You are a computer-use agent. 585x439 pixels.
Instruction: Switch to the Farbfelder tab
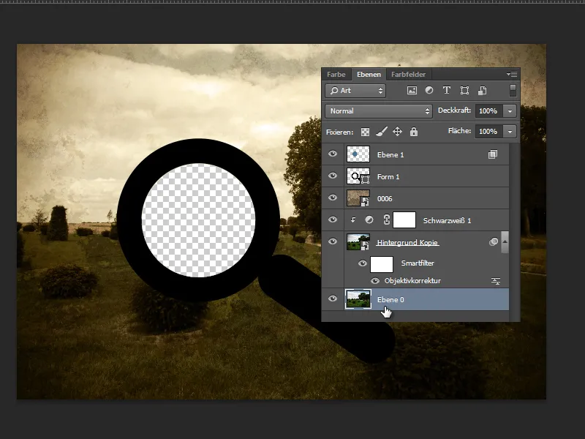(x=408, y=75)
